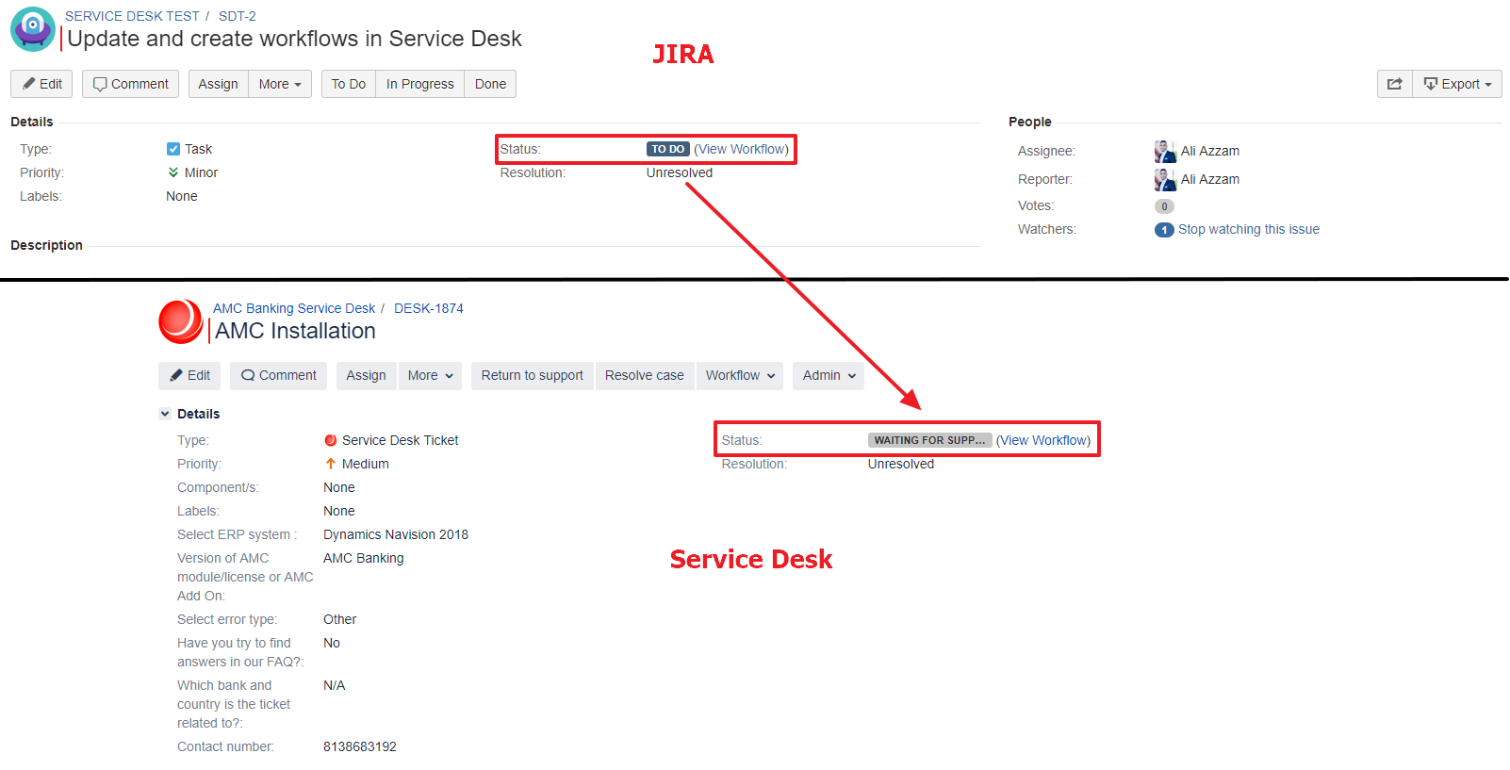
Task: Click Resolve case button
Action: (645, 375)
